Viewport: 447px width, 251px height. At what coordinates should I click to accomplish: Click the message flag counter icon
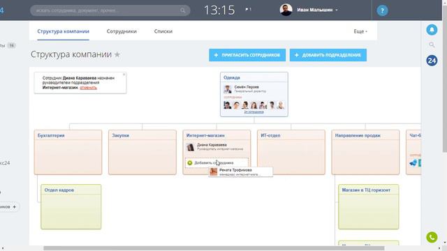click(248, 9)
